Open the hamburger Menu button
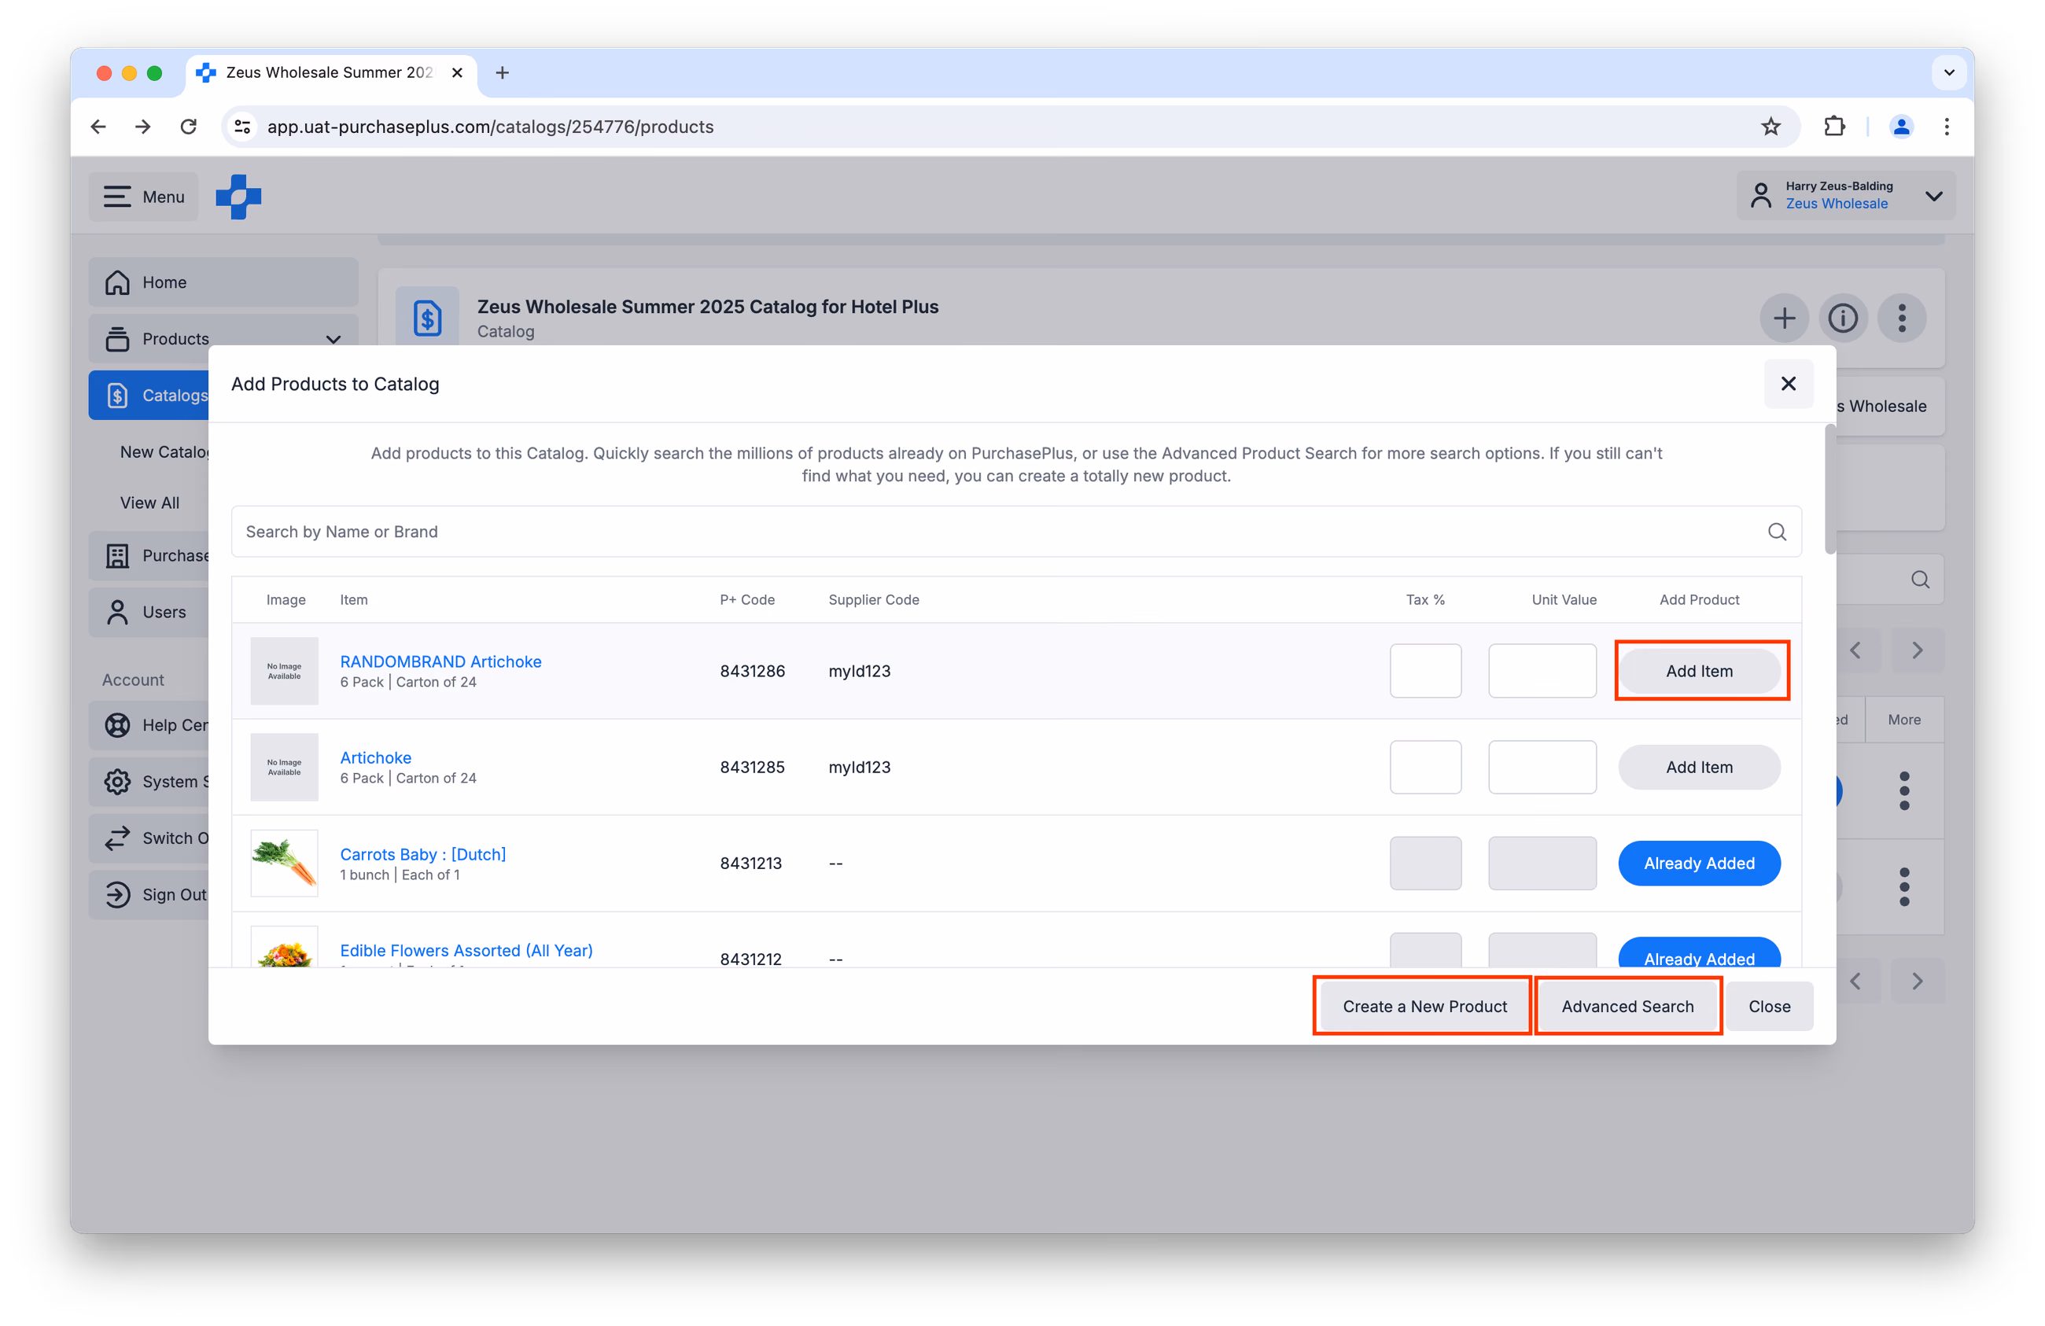Viewport: 2045px width, 1326px height. [x=143, y=197]
